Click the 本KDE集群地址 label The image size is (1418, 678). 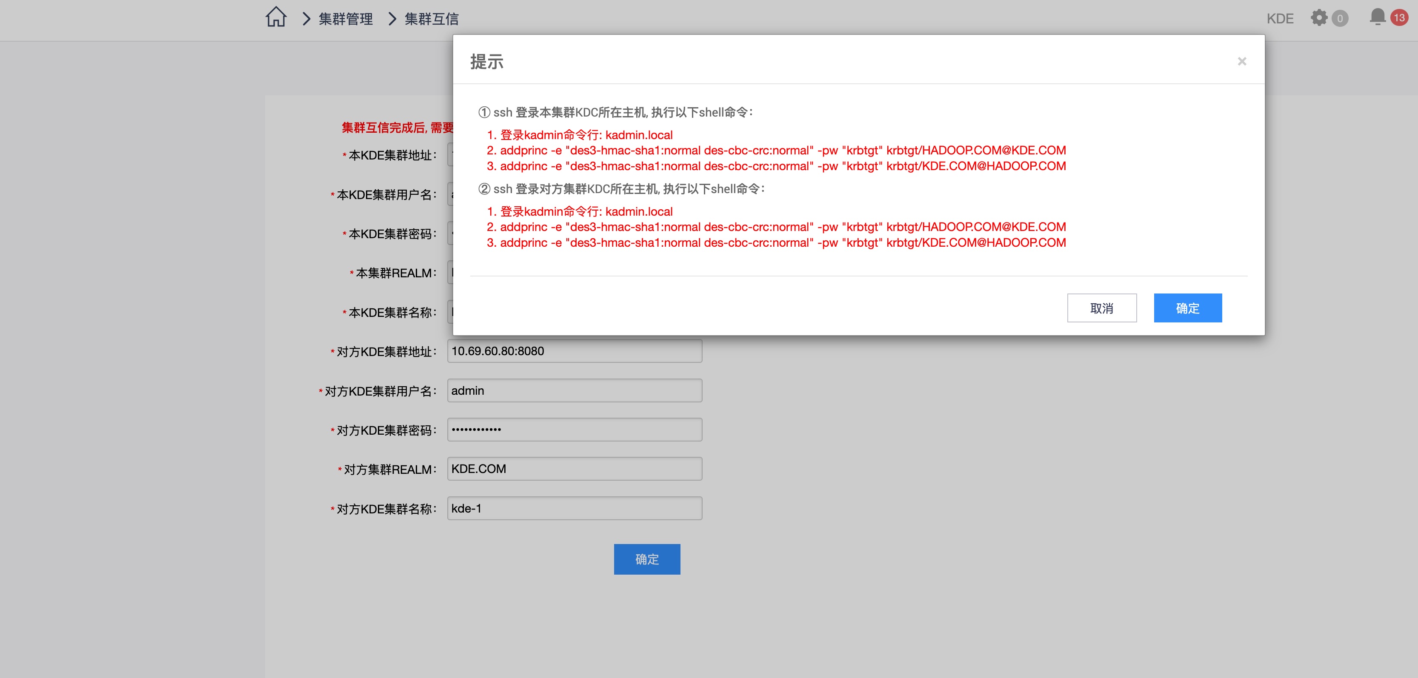[x=390, y=156]
